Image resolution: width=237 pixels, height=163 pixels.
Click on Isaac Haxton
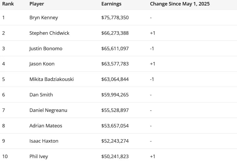pos(44,141)
